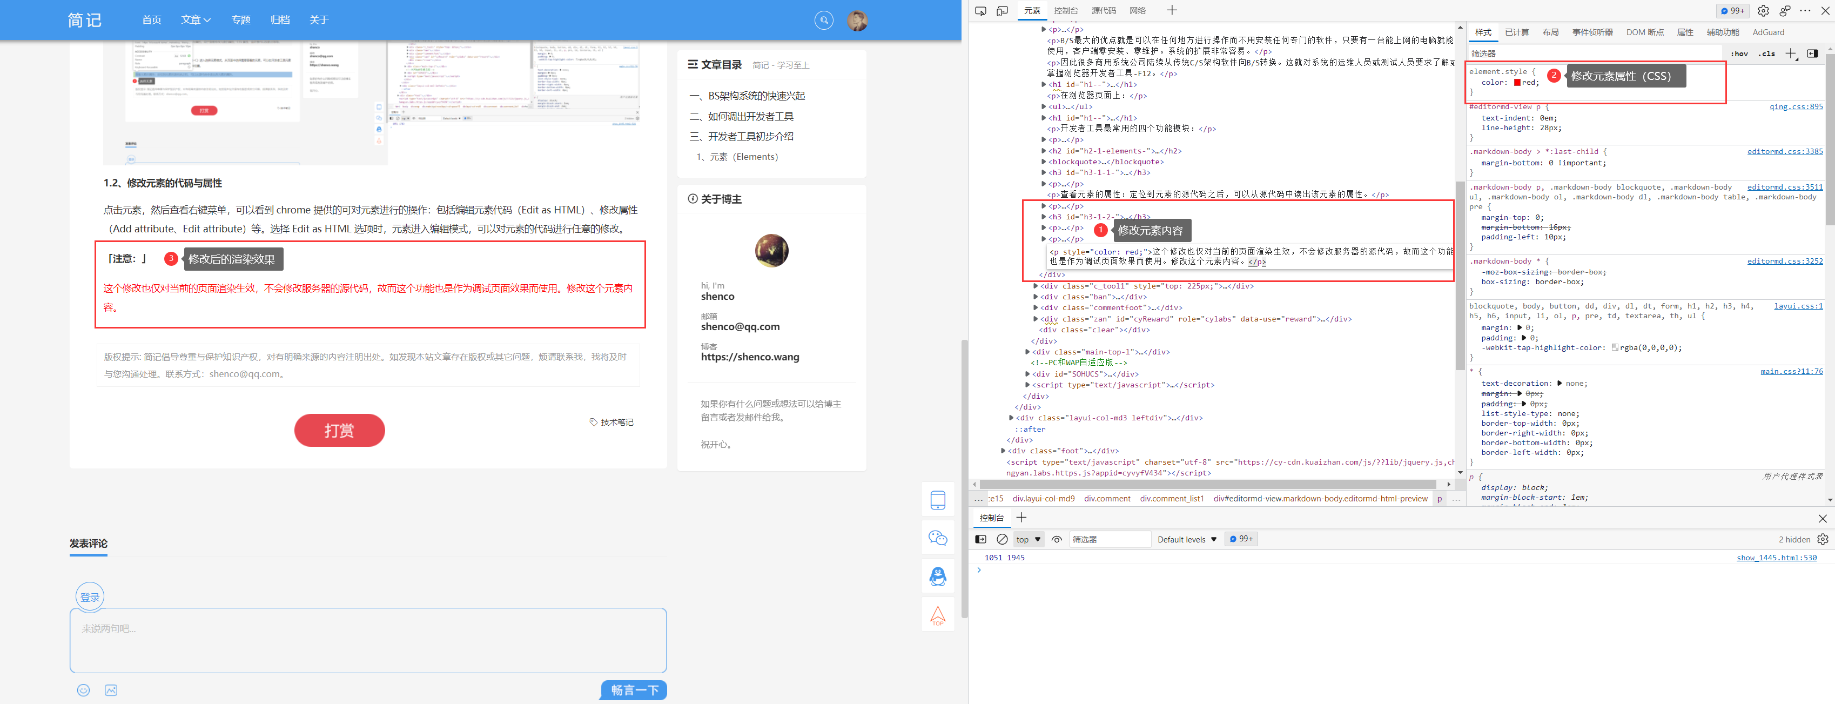The width and height of the screenshot is (1835, 704).
Task: Expand the div id="SOHUCS" node
Action: point(1027,374)
